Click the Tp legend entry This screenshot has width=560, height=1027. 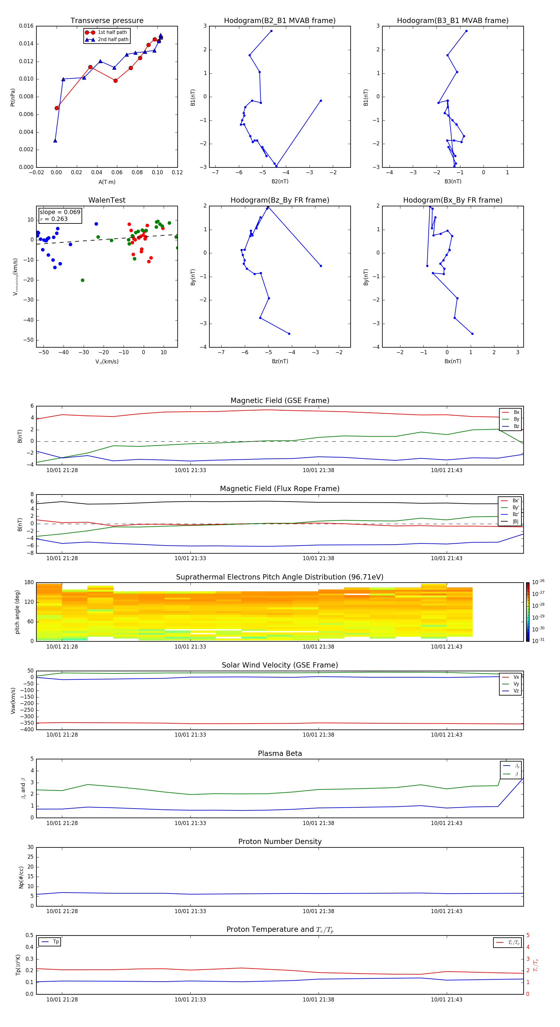click(x=50, y=942)
